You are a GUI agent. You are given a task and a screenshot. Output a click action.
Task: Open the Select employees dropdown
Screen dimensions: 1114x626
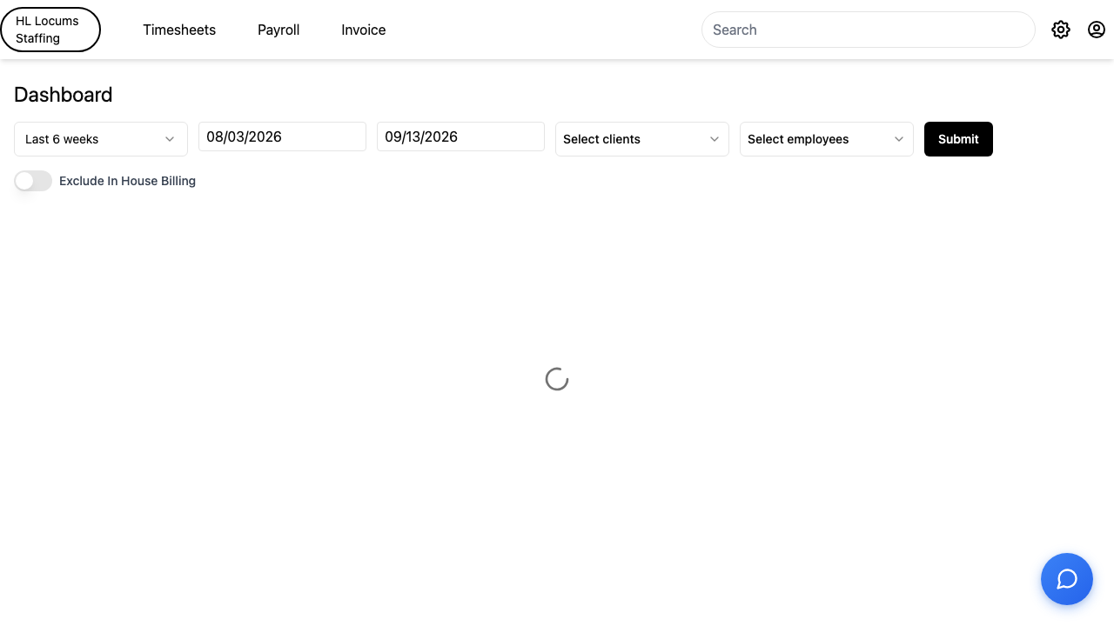click(827, 139)
